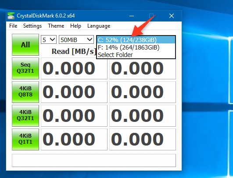Viewport: 233px width, 178px height.
Task: Select drive F: 14% (264/1863GiB)
Action: tap(136, 47)
